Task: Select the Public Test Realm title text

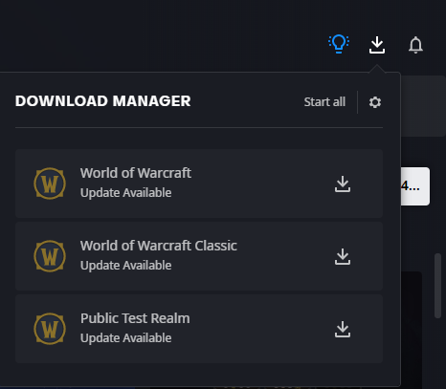Action: pyautogui.click(x=135, y=318)
